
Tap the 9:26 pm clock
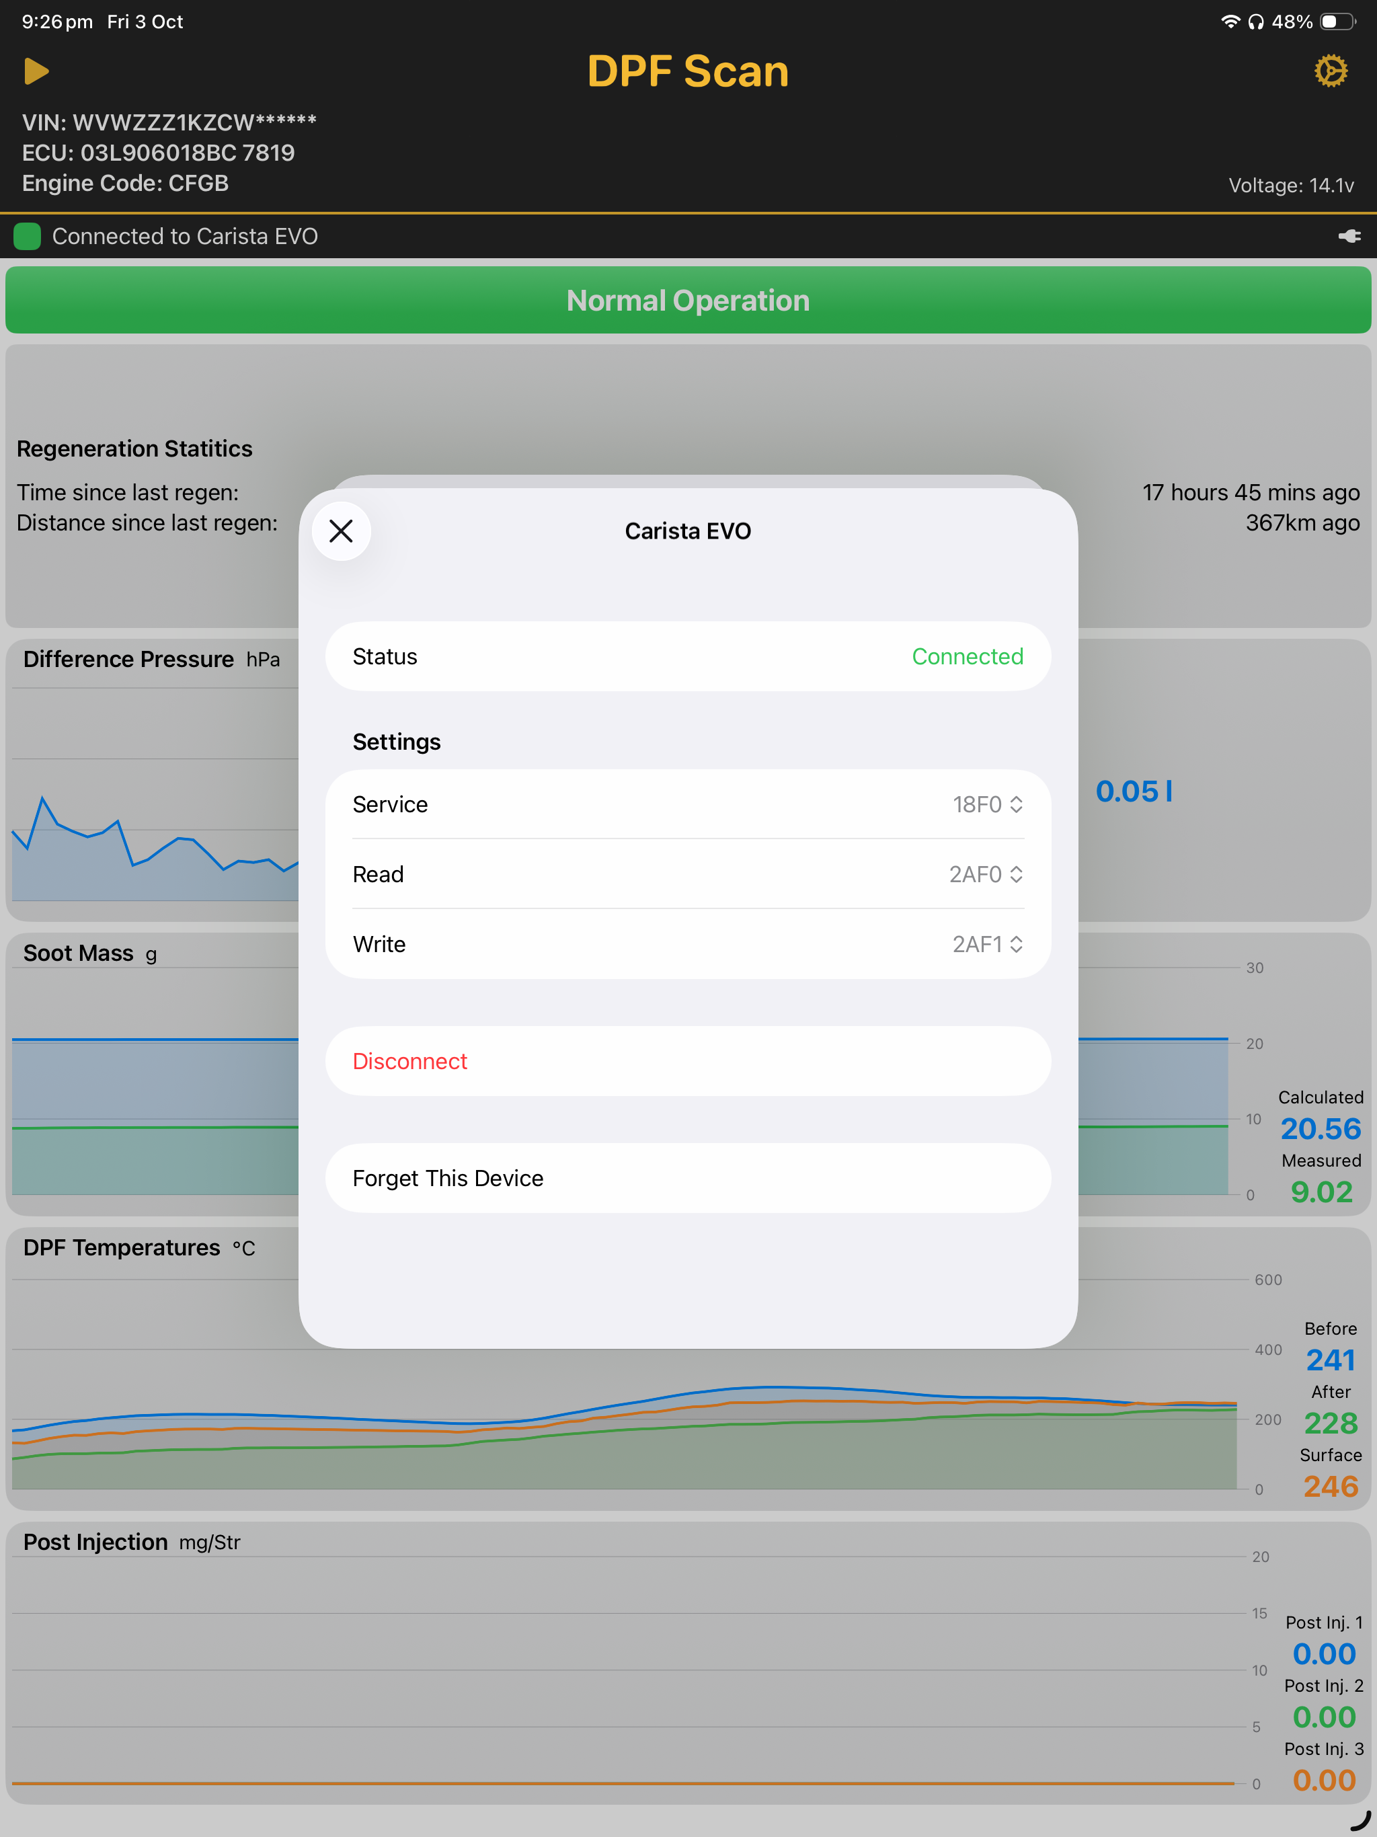point(57,22)
